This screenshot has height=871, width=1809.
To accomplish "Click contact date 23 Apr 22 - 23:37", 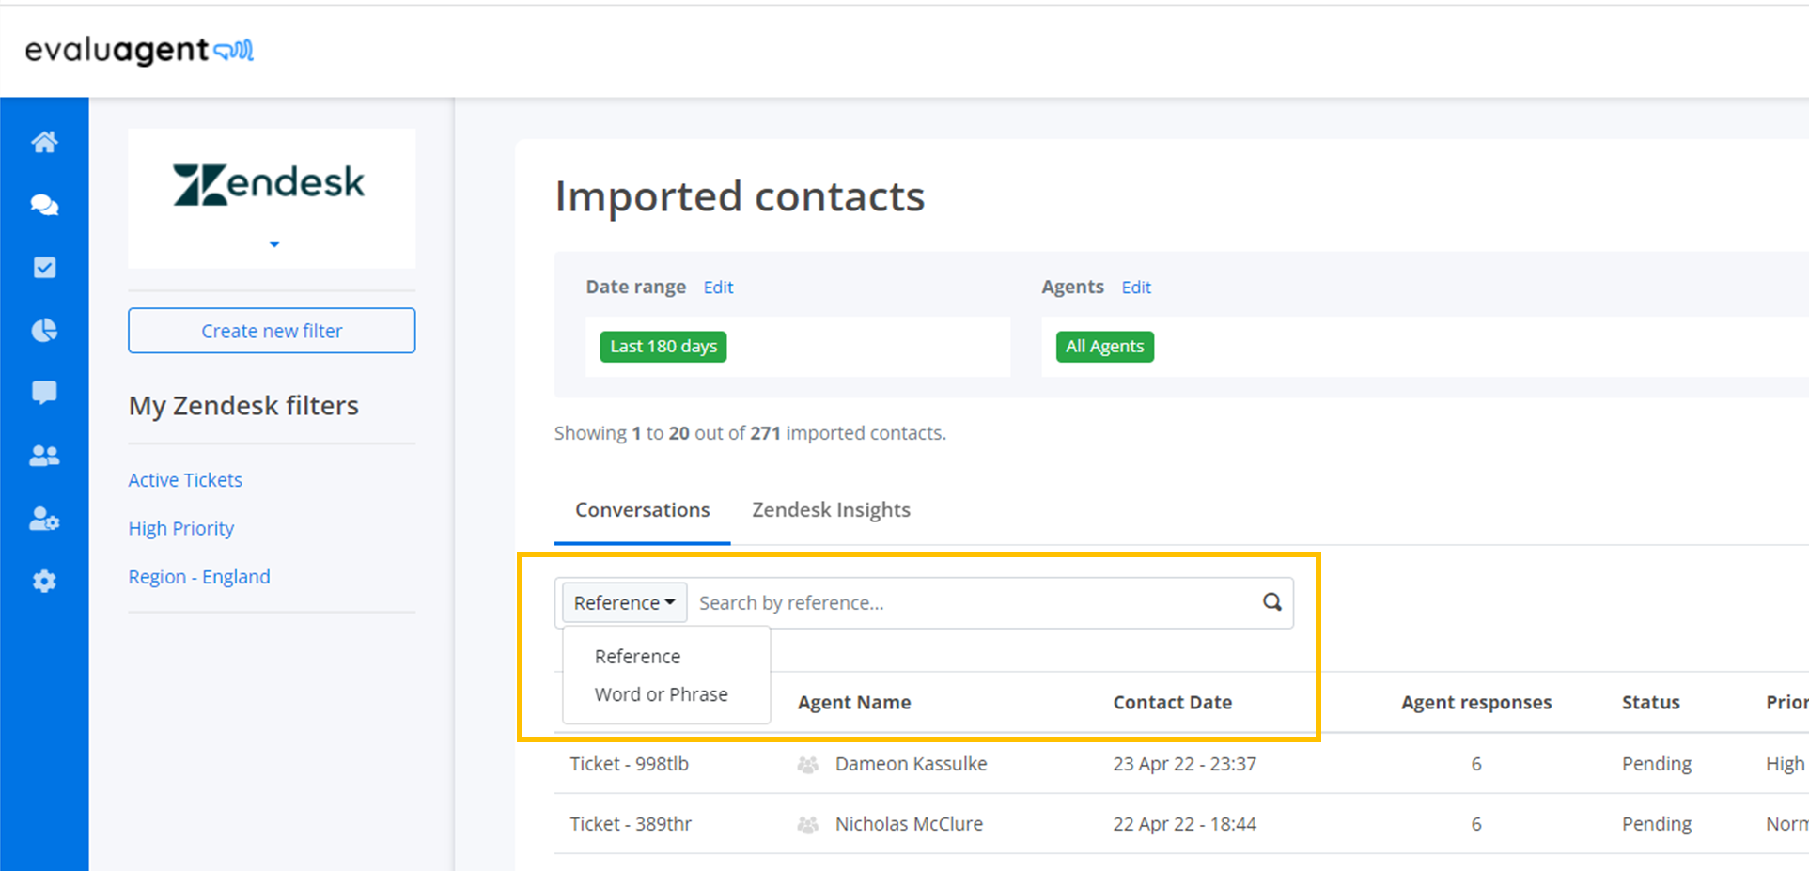I will (x=1185, y=764).
